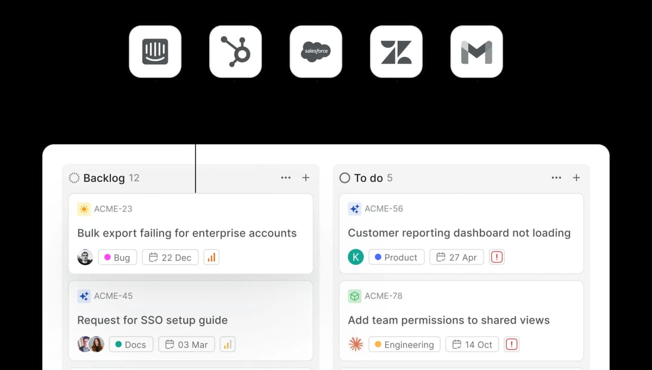The width and height of the screenshot is (652, 370).
Task: Click the urgent priority icon on ACME-56
Action: (497, 257)
